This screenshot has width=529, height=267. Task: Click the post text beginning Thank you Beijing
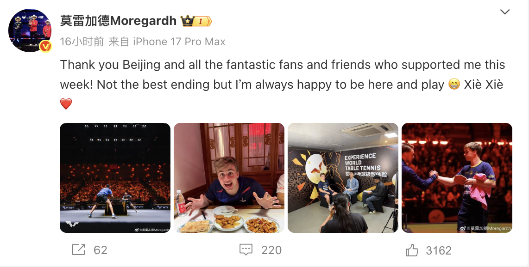[283, 84]
